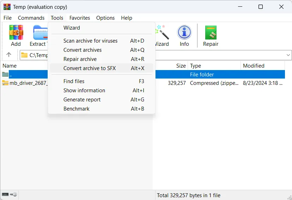Image resolution: width=292 pixels, height=200 pixels.
Task: Go up one folder with arrow icon
Action: pyautogui.click(x=9, y=55)
